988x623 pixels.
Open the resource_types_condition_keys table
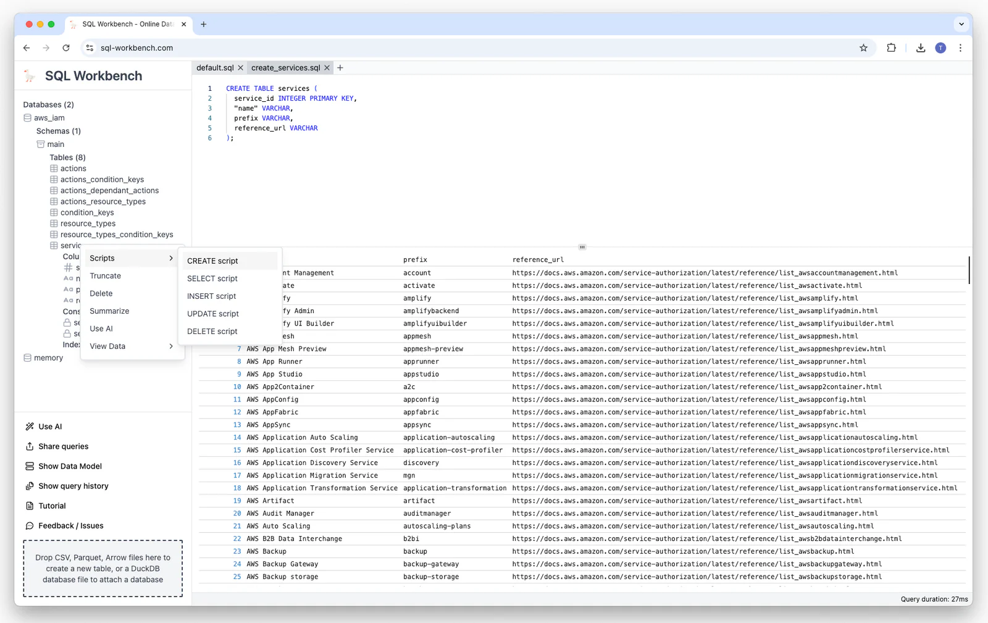click(117, 235)
